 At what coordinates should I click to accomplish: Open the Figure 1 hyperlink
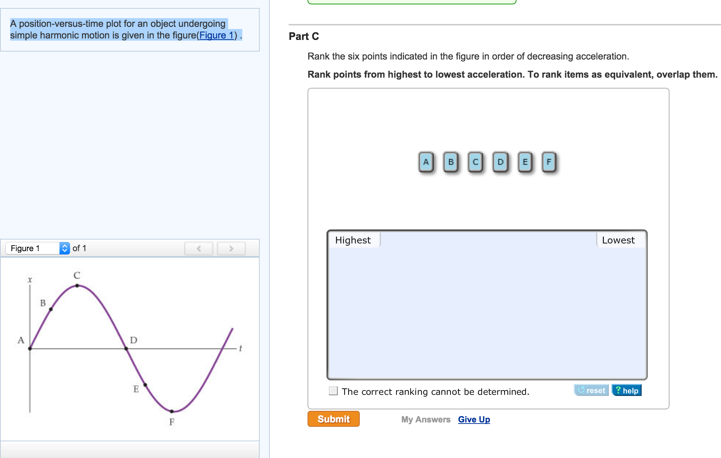coord(217,35)
